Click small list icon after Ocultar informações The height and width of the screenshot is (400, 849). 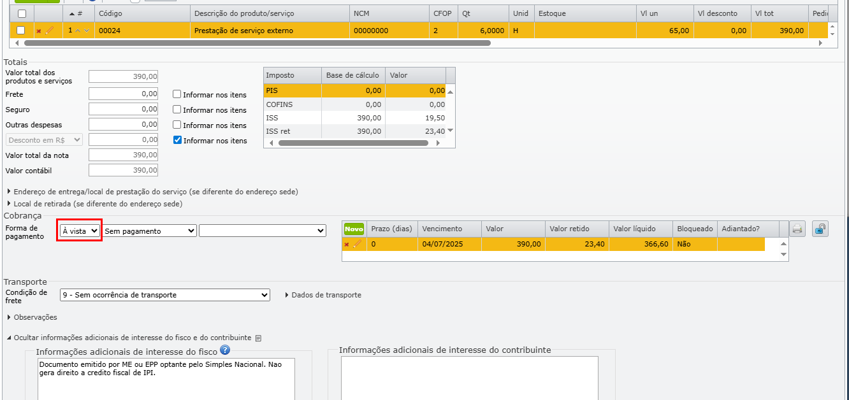click(x=258, y=338)
